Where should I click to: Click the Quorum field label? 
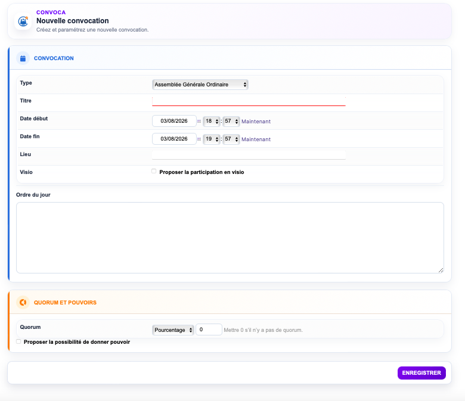30,327
